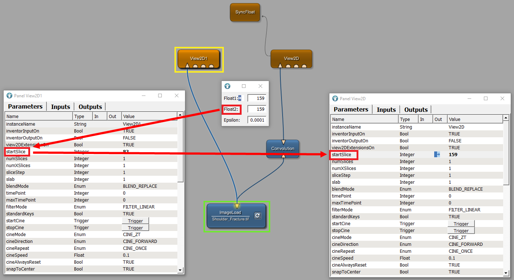
Task: Click the reload icon on ImageLoad module
Action: (257, 215)
